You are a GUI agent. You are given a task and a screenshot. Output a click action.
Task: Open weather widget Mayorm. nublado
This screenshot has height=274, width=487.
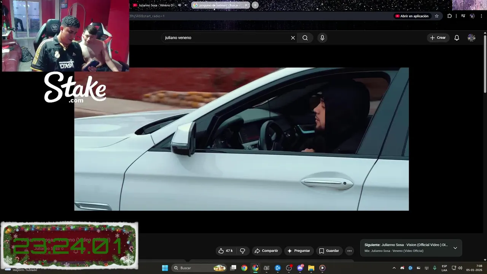(x=21, y=269)
